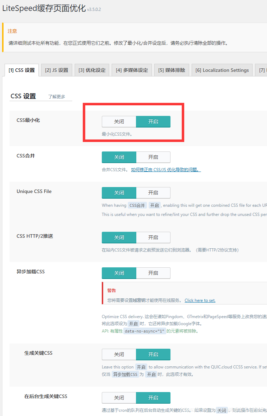Enable 在后台生成关键CSS with 开启
The width and height of the screenshot is (267, 416).
153,398
